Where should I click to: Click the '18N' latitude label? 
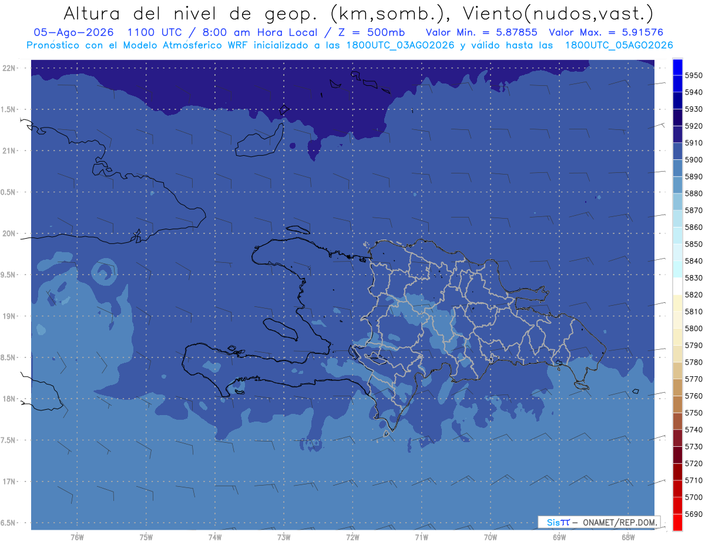point(10,399)
